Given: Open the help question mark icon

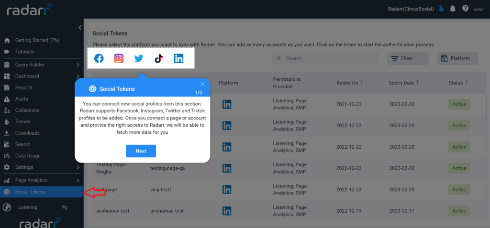Looking at the screenshot, I should [465, 9].
